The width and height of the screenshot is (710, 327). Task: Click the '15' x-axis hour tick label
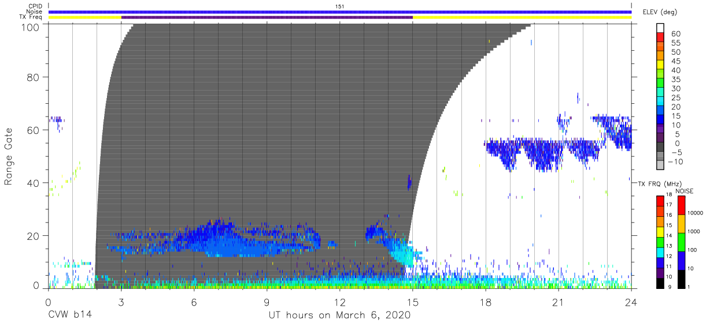[x=413, y=302]
